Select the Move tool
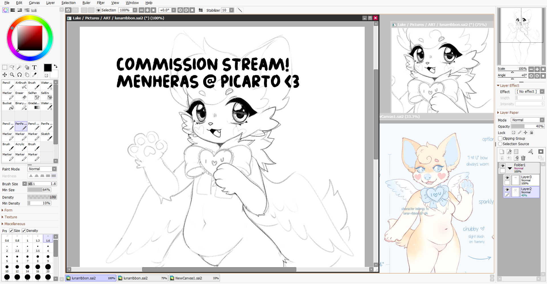Image resolution: width=547 pixels, height=284 pixels. pyautogui.click(x=5, y=75)
